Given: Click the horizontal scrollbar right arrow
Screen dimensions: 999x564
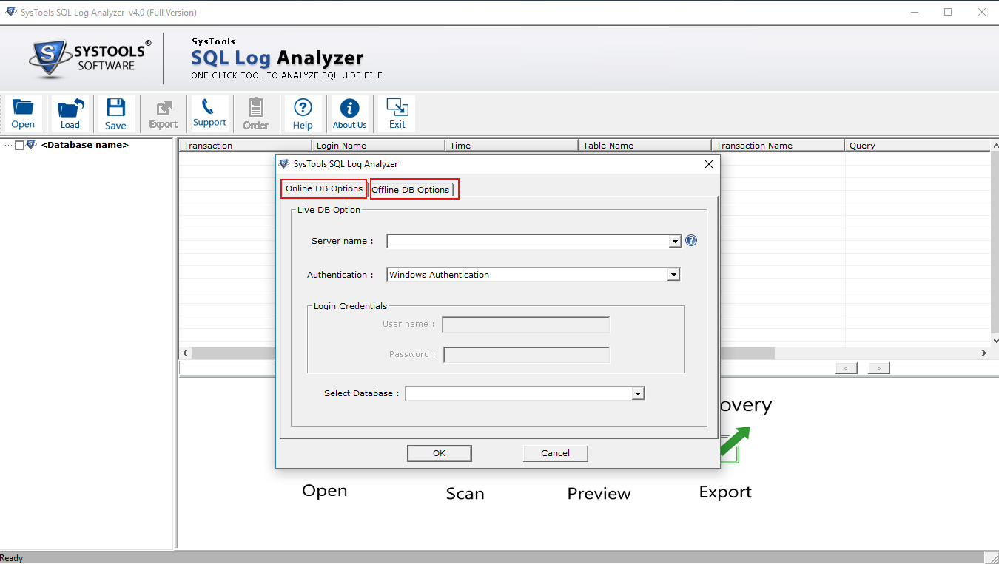Looking at the screenshot, I should [x=983, y=353].
